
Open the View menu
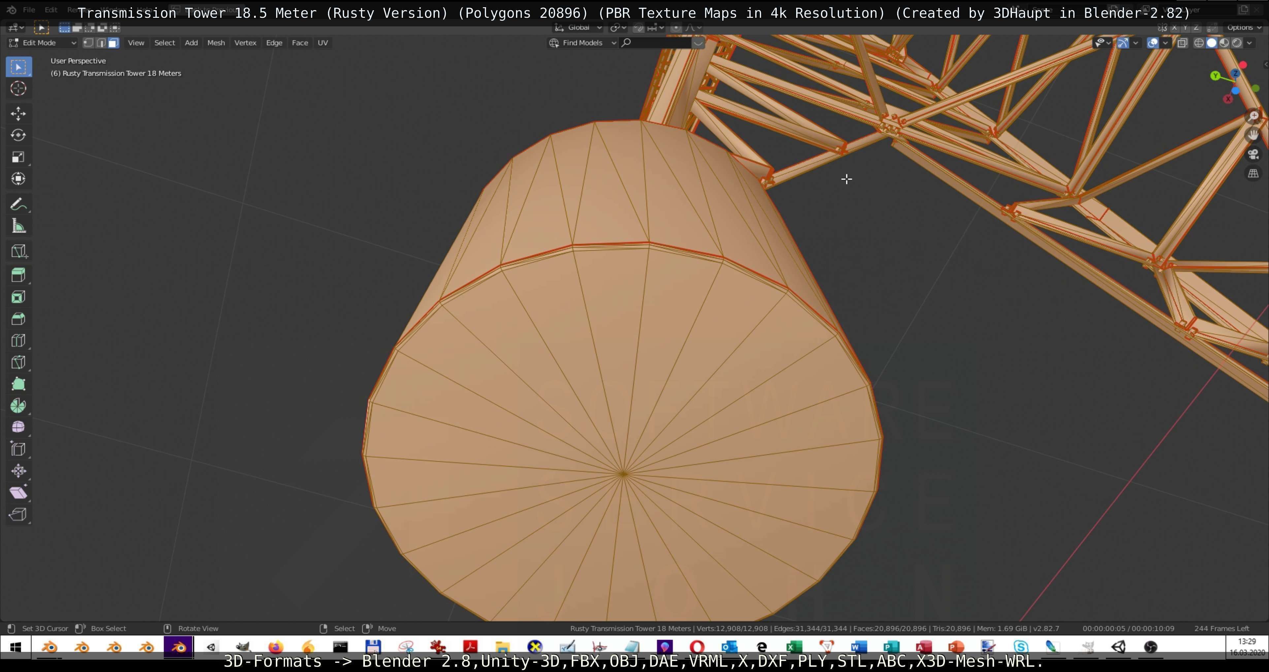(x=136, y=43)
